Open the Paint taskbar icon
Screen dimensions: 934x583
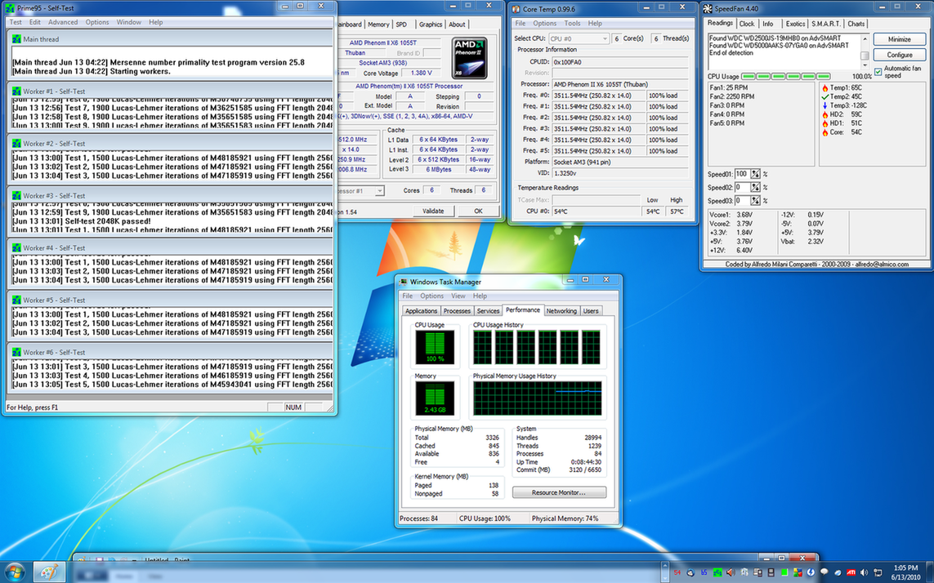47,572
